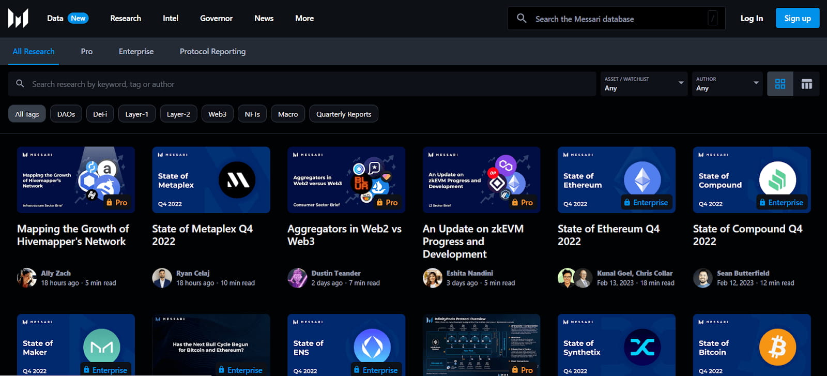Open State of Ethereum Q4 2022 title
Image resolution: width=827 pixels, height=376 pixels.
pos(609,235)
